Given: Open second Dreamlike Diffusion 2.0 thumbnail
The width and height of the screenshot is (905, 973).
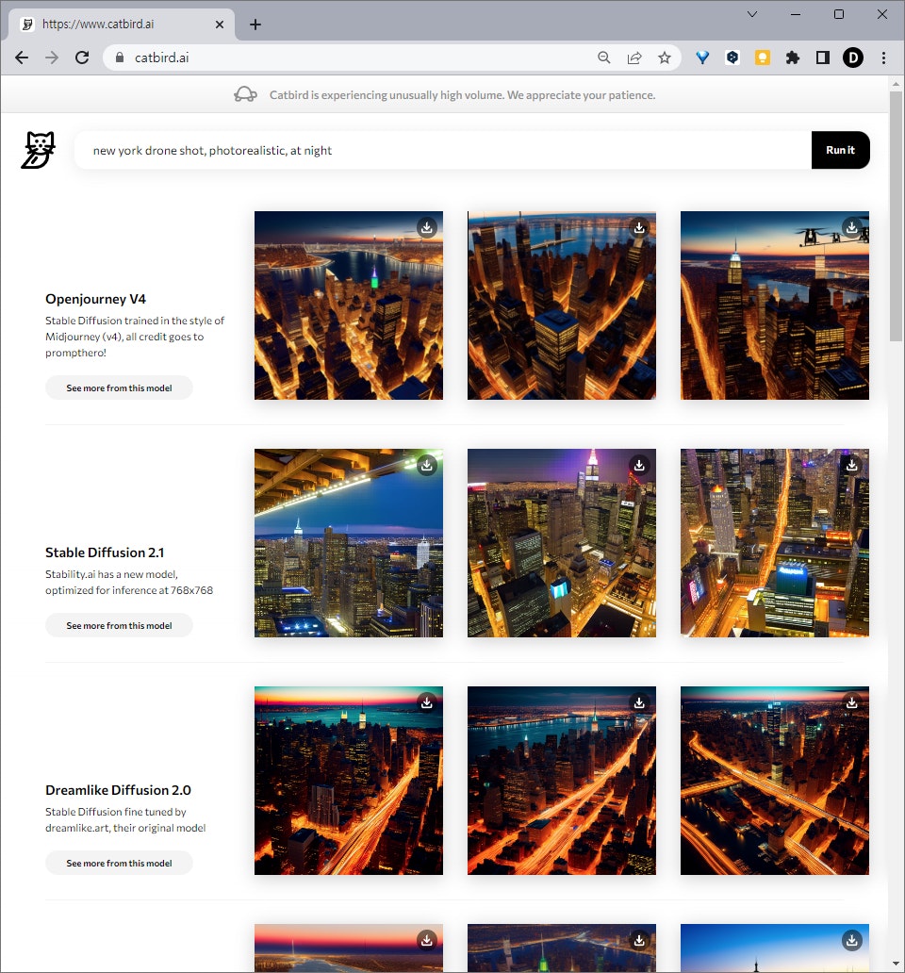Looking at the screenshot, I should pyautogui.click(x=561, y=781).
